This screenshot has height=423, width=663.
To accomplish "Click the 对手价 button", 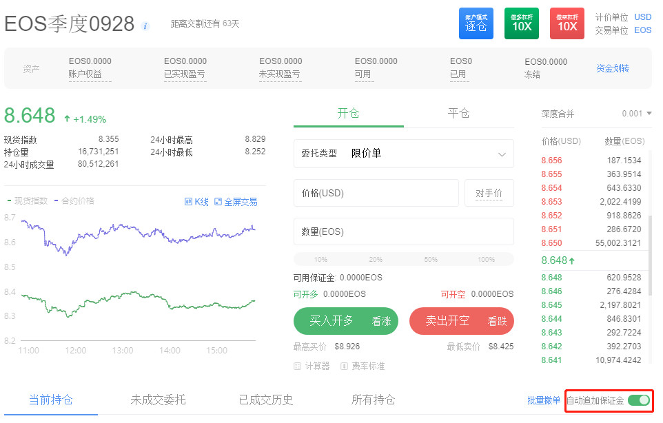I will coord(489,193).
